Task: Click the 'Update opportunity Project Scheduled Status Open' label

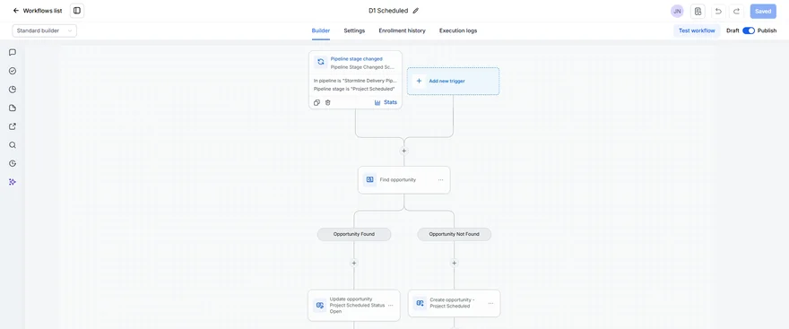Action: click(x=357, y=305)
